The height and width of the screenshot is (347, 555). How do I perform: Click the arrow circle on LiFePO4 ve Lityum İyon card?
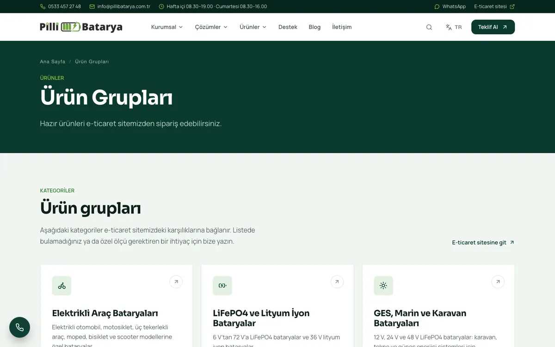click(337, 282)
